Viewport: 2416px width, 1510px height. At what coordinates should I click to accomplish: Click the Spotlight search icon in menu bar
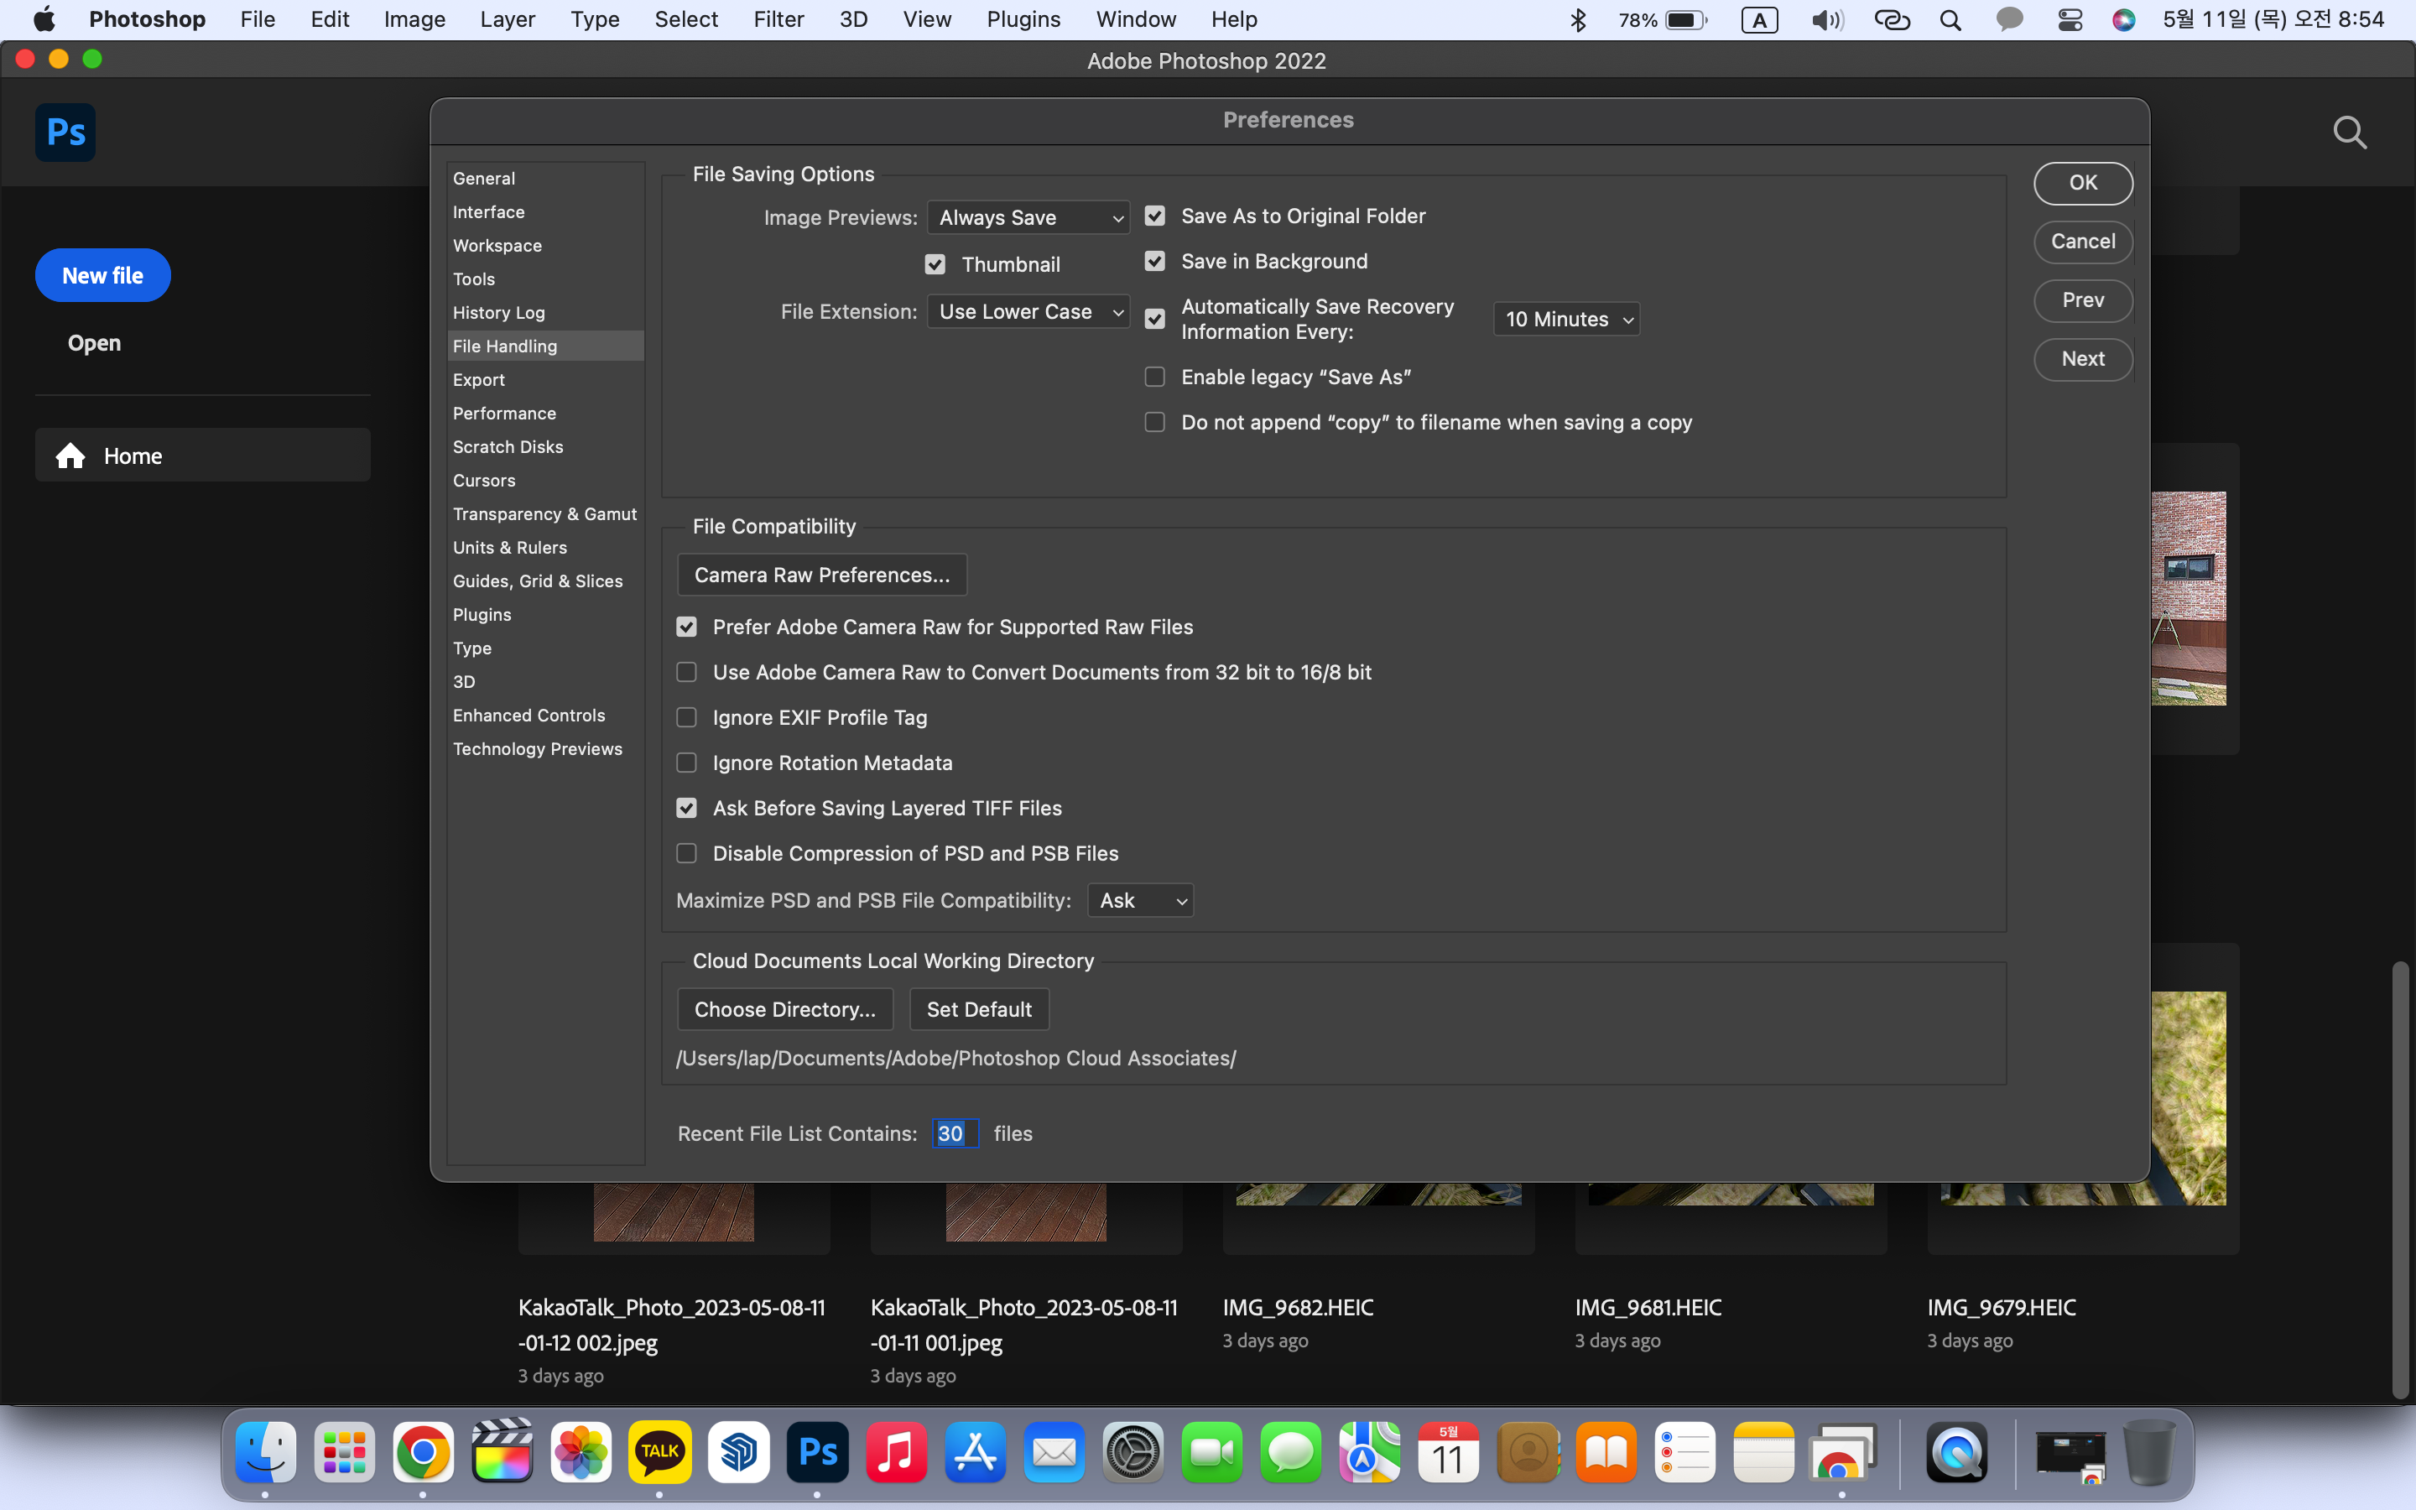(x=1950, y=20)
